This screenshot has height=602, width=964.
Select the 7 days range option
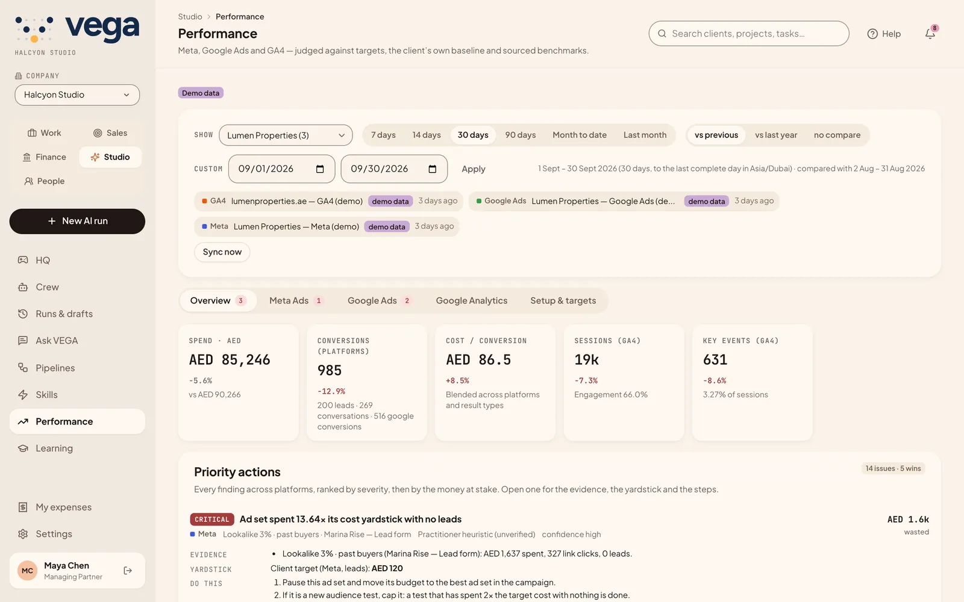383,135
